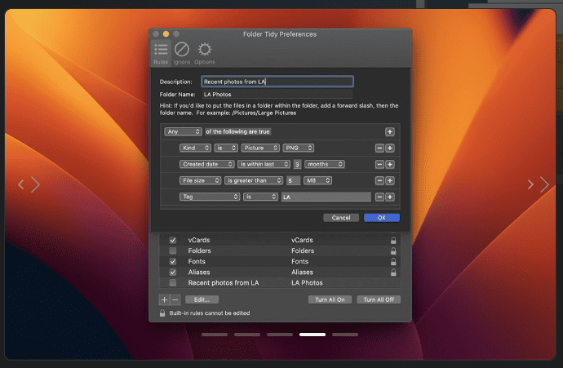563x368 pixels.
Task: Click the lock icon on the Folders row
Action: click(x=393, y=251)
